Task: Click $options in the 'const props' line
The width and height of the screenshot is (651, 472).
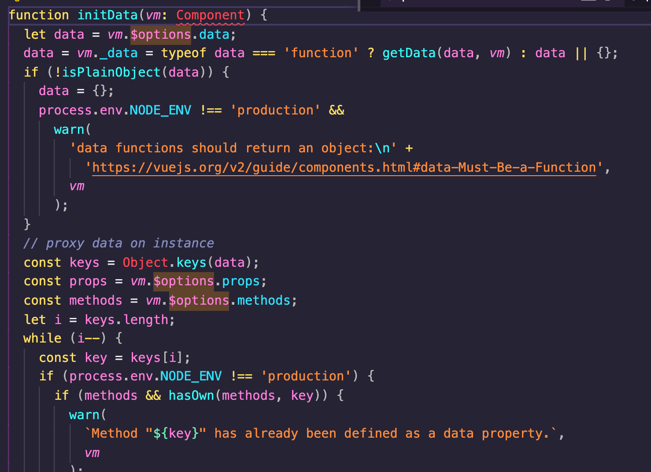Action: (x=184, y=281)
